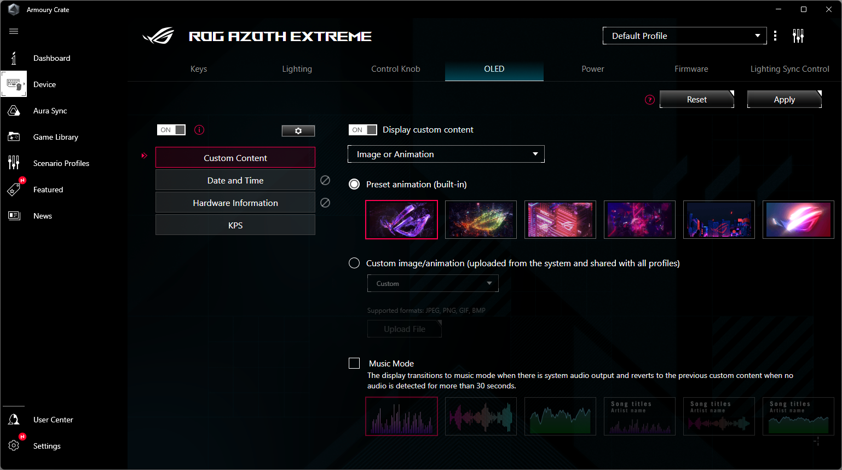The image size is (842, 470).
Task: Pick the red building preset animation
Action: click(560, 220)
